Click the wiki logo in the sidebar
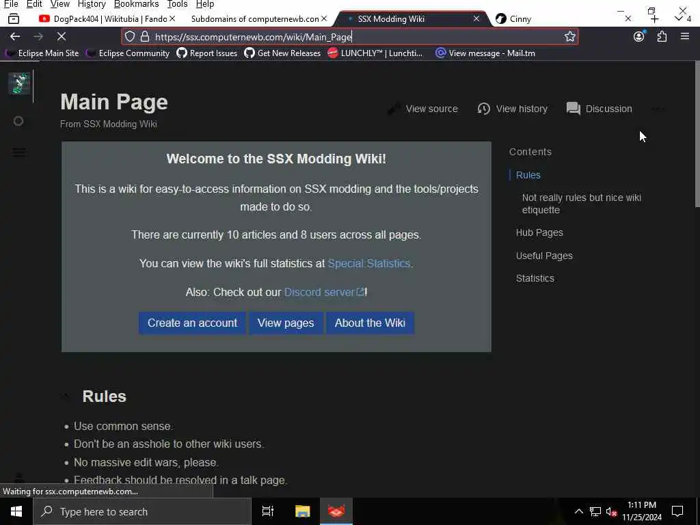The height and width of the screenshot is (525, 700). click(19, 83)
